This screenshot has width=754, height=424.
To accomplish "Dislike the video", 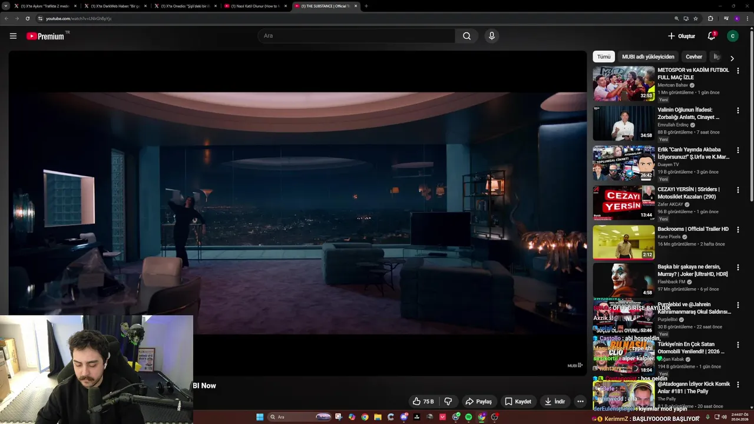I will 448,402.
